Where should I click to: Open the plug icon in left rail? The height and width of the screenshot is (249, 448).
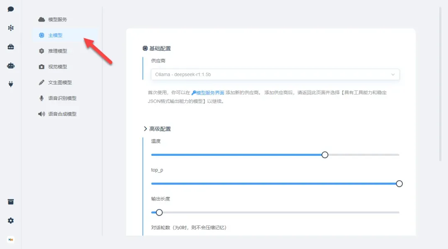(x=11, y=84)
